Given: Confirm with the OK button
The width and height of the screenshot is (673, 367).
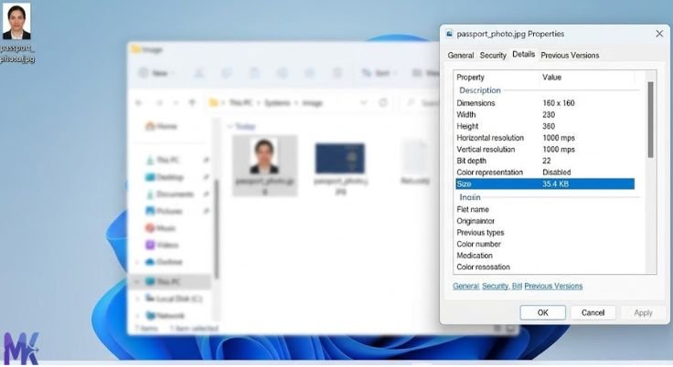Looking at the screenshot, I should click(x=542, y=312).
